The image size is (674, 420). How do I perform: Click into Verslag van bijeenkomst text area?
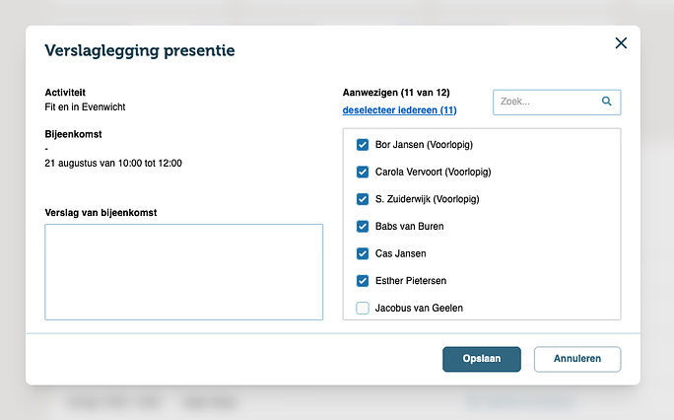[183, 272]
